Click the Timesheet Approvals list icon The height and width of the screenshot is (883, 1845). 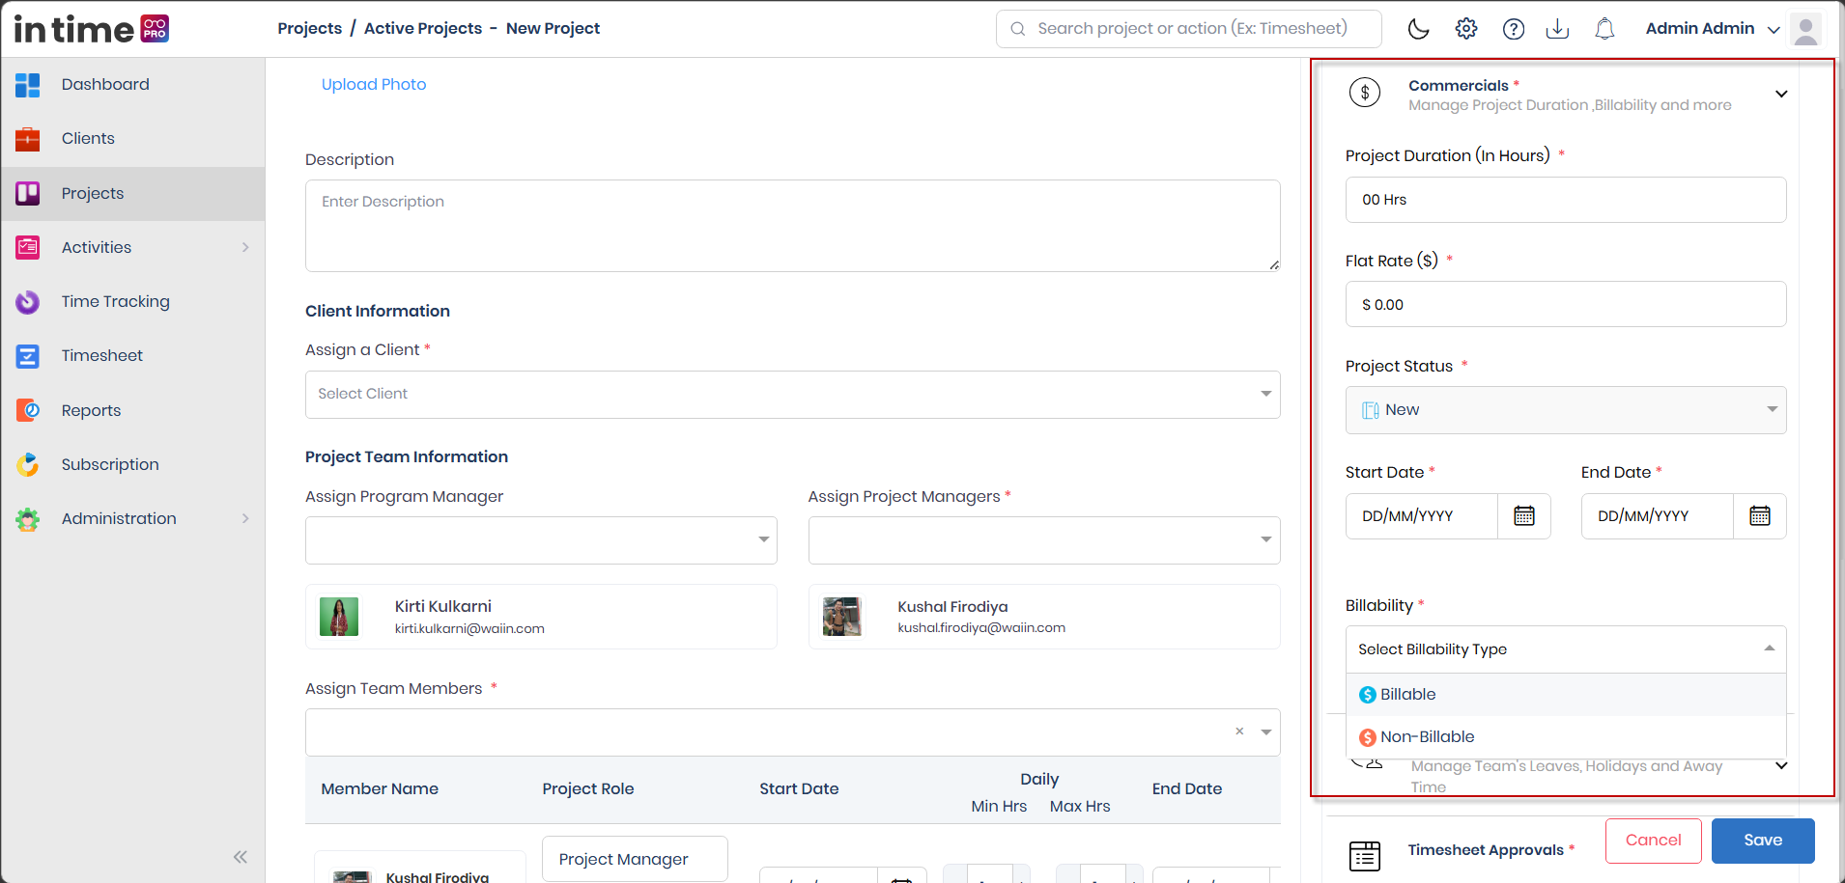click(1365, 855)
